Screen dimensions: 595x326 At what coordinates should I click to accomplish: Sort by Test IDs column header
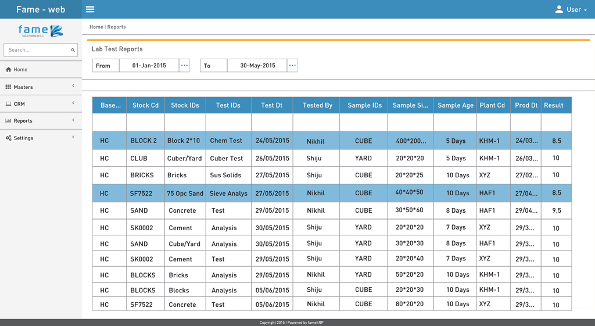click(x=228, y=105)
